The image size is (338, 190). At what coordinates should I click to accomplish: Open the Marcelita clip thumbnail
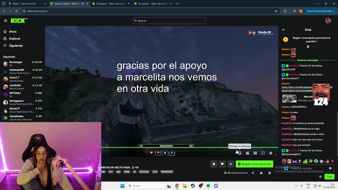[289, 98]
